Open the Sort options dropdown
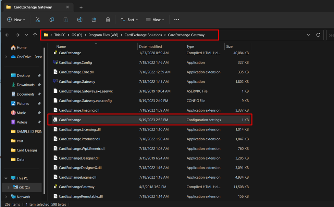The height and width of the screenshot is (207, 334). pos(129,20)
